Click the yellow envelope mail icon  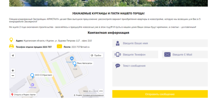[59, 46]
